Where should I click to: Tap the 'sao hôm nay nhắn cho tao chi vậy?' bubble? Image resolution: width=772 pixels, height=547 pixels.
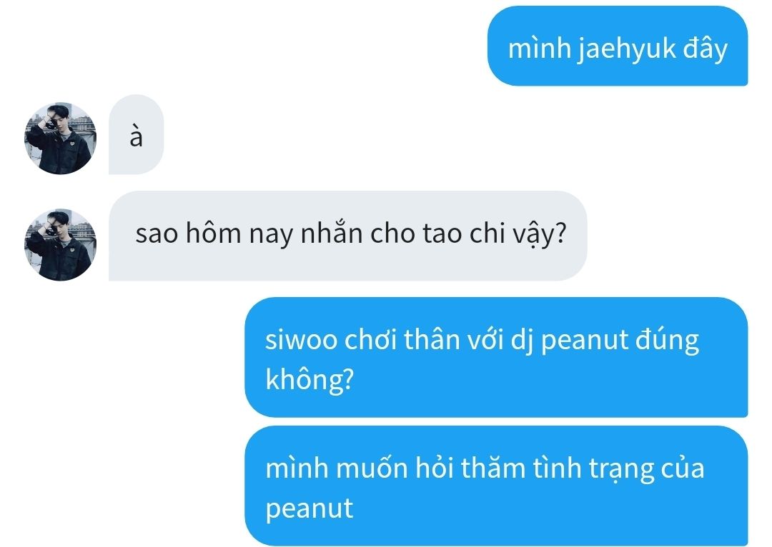tap(347, 236)
